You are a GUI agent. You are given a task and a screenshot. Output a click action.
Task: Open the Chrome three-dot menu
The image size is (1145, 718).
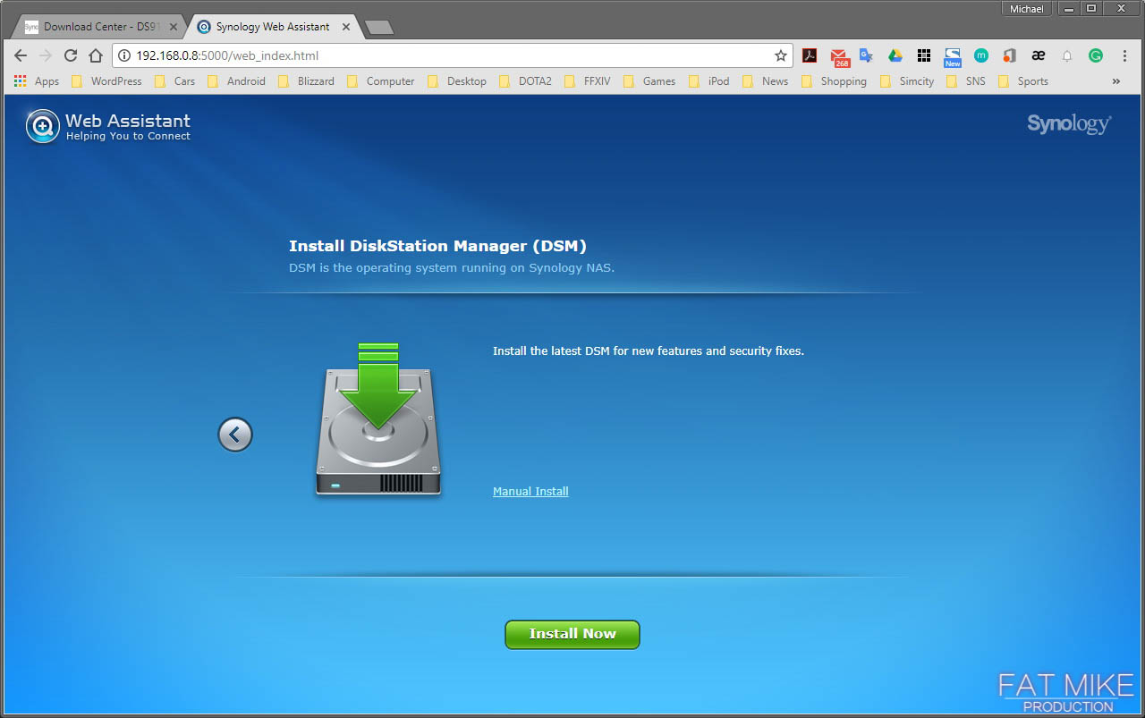(x=1124, y=55)
